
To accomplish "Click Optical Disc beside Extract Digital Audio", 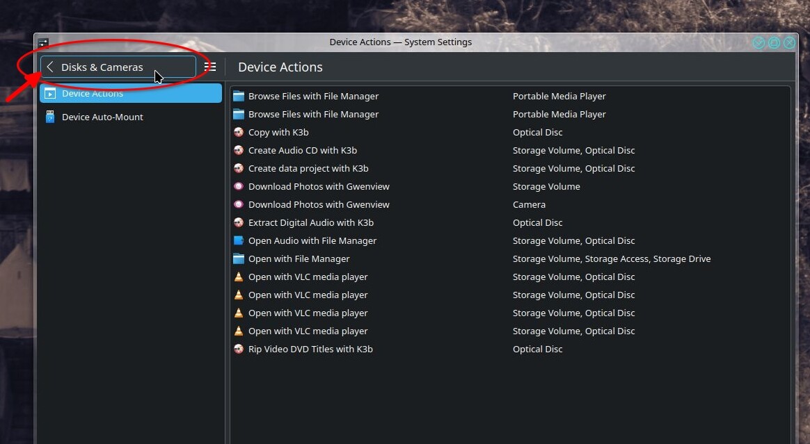I will [x=537, y=222].
